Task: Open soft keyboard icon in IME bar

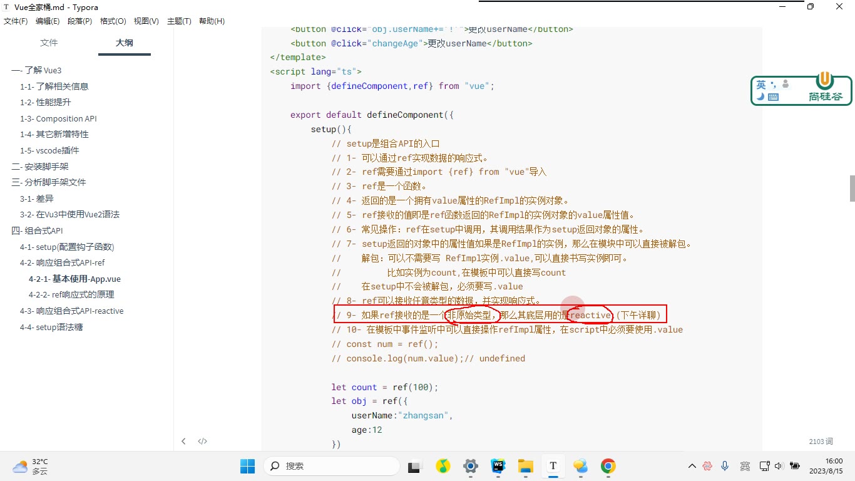Action: (x=774, y=97)
